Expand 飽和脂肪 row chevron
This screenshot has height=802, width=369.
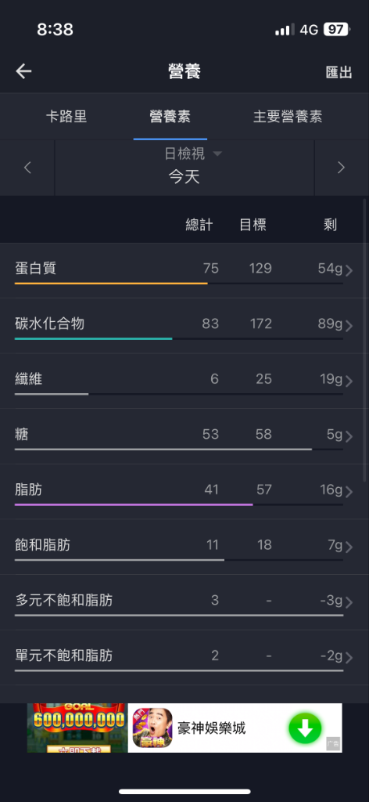[x=349, y=547]
